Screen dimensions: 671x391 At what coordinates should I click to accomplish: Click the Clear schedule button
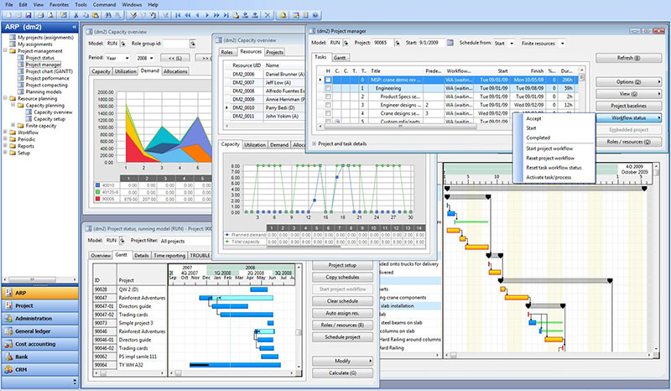click(342, 300)
